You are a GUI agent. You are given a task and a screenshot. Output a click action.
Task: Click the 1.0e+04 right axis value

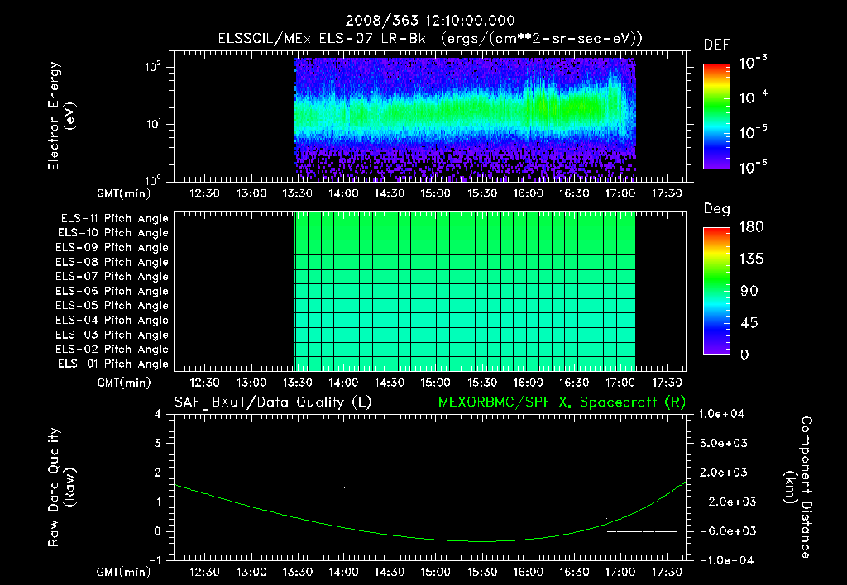[721, 414]
